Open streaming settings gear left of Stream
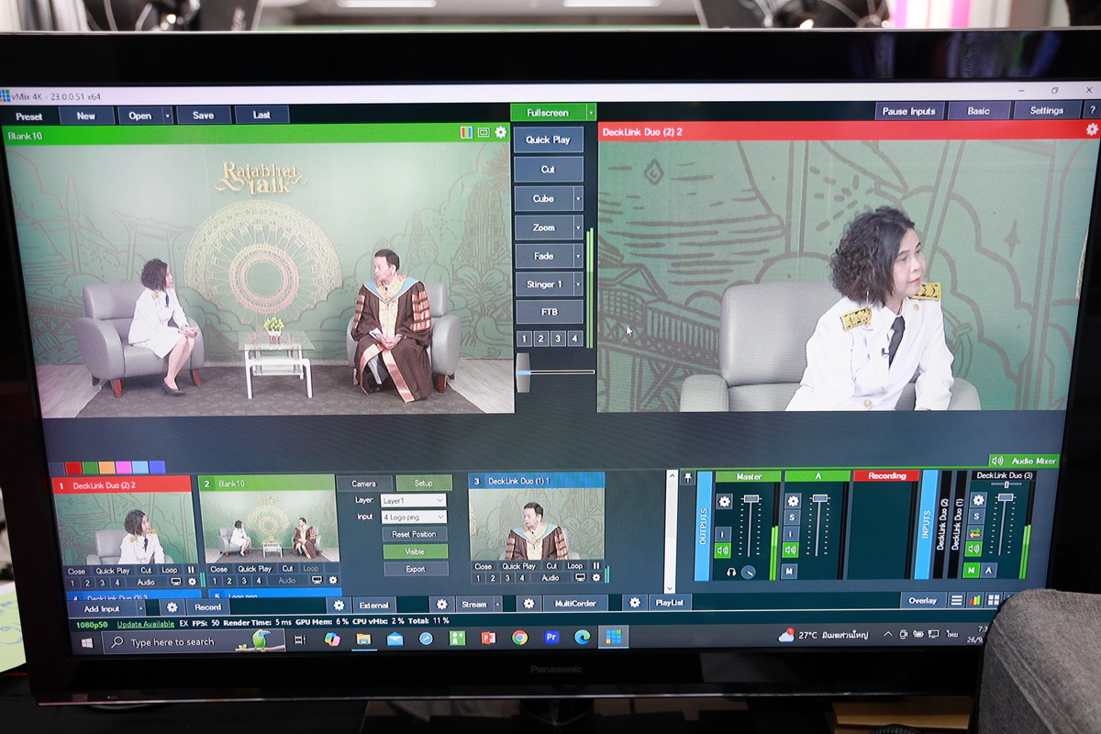This screenshot has height=734, width=1101. tap(441, 604)
